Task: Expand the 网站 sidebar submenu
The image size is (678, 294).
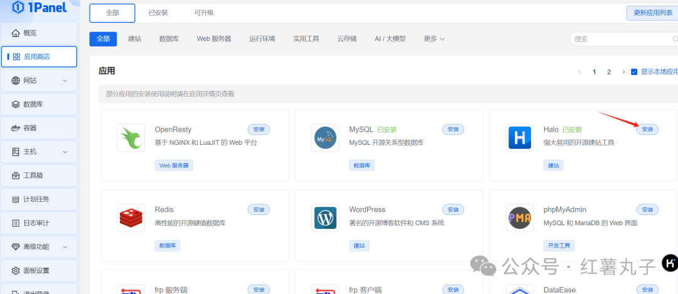Action: [65, 80]
